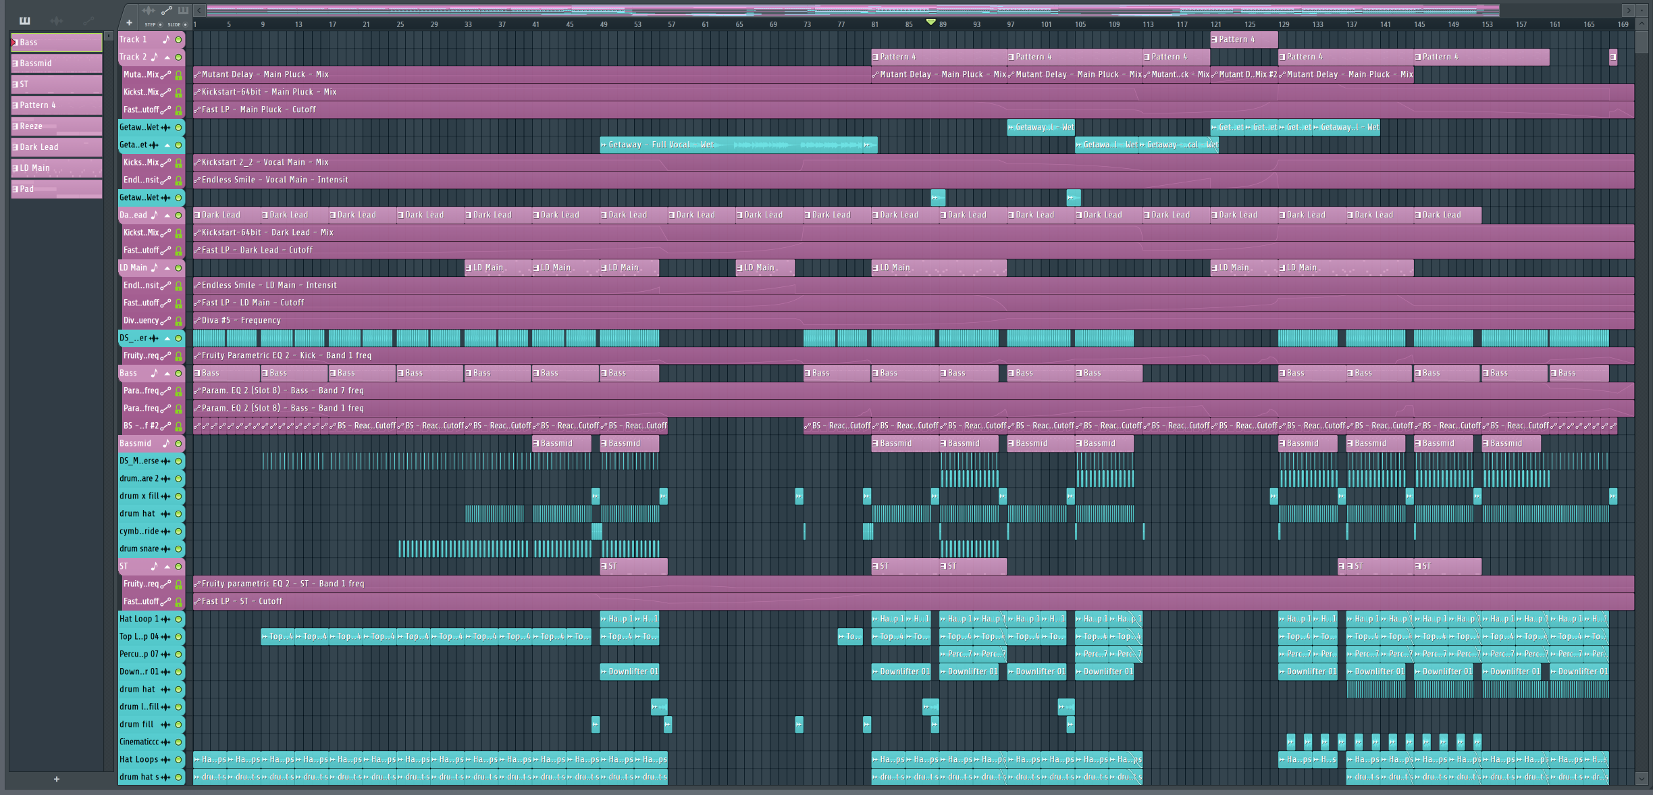Select the 'Getaway - Full Vocal - Wet' audio clip
The height and width of the screenshot is (795, 1653).
[732, 145]
